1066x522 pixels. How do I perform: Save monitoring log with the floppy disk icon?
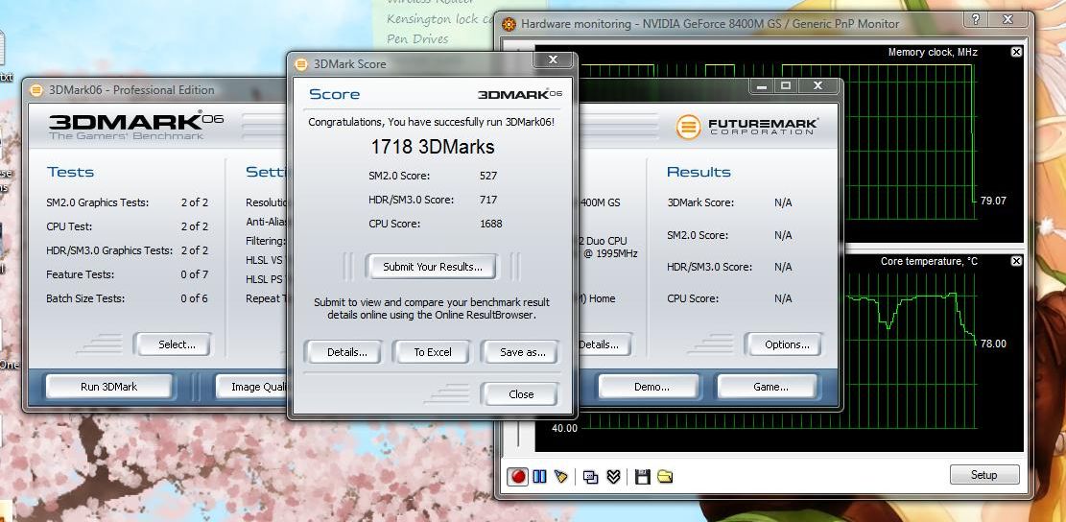tap(643, 477)
